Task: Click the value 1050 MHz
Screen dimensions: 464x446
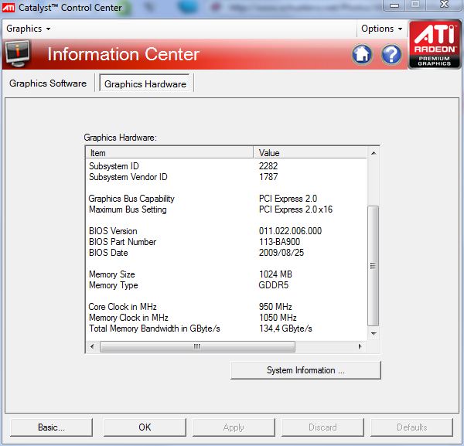Action: point(278,318)
